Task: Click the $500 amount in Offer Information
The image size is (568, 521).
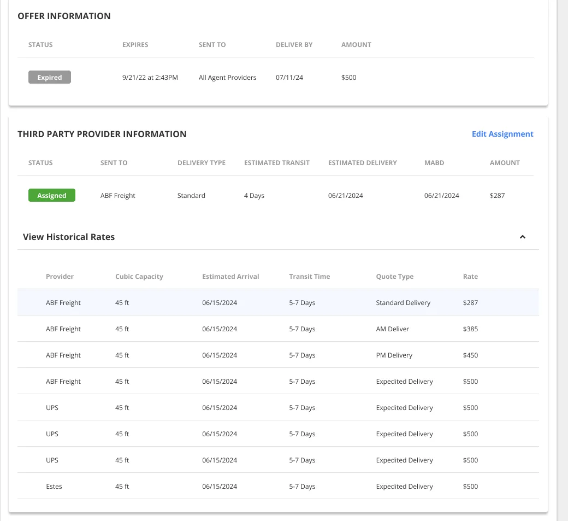Action: pyautogui.click(x=349, y=78)
